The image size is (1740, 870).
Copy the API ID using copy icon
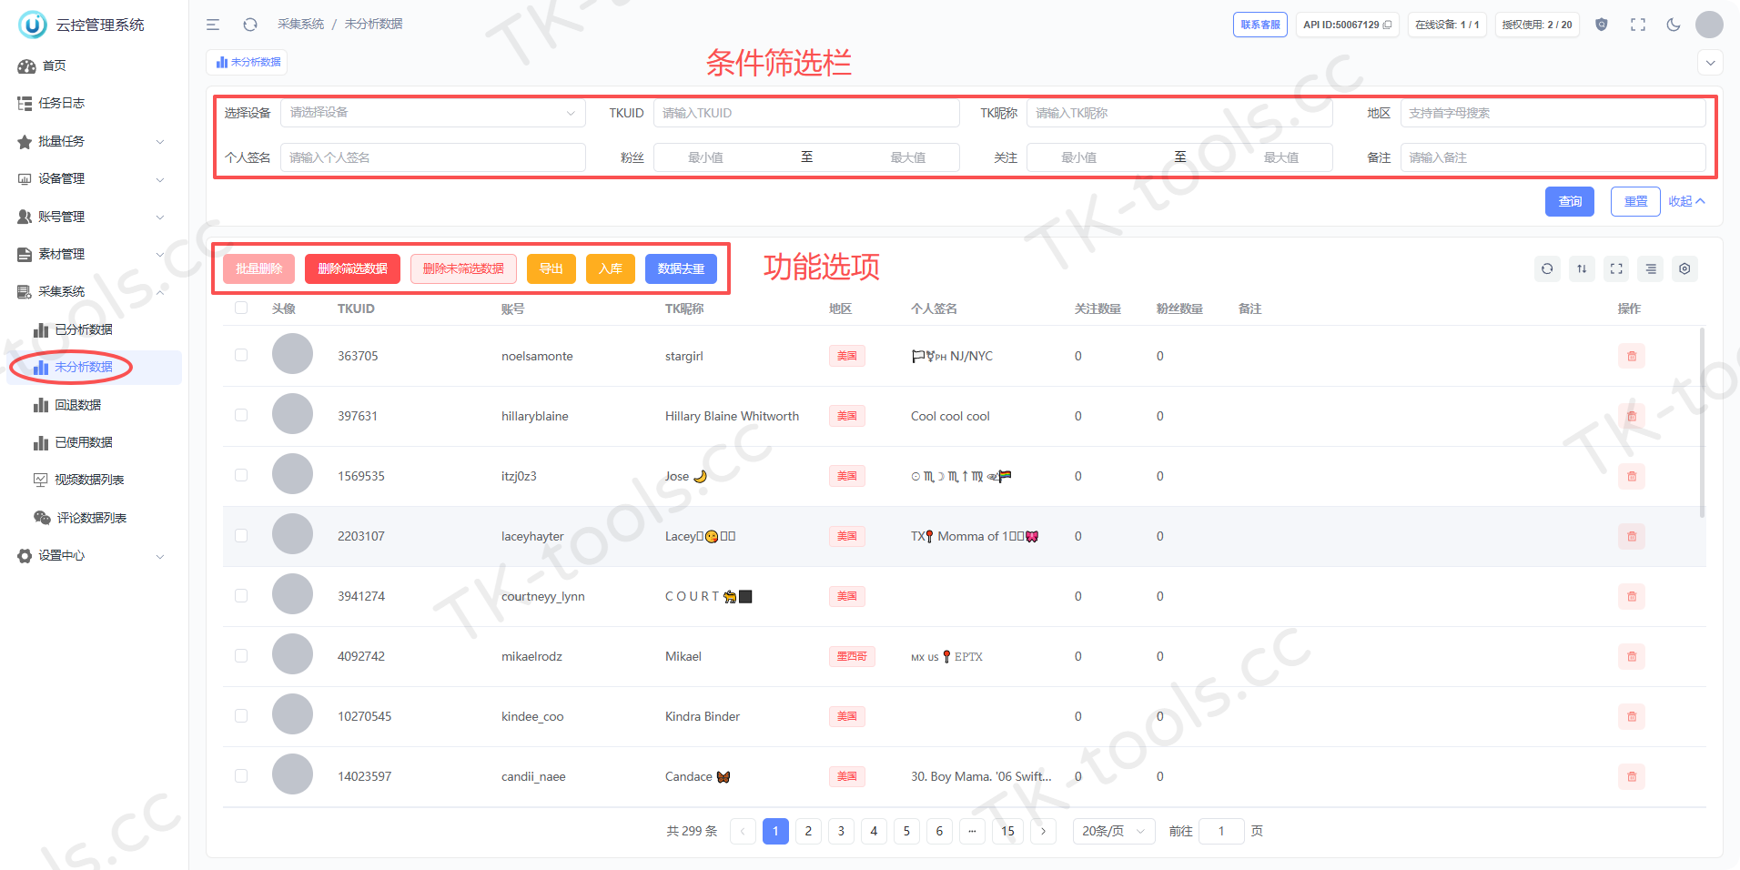point(1387,25)
